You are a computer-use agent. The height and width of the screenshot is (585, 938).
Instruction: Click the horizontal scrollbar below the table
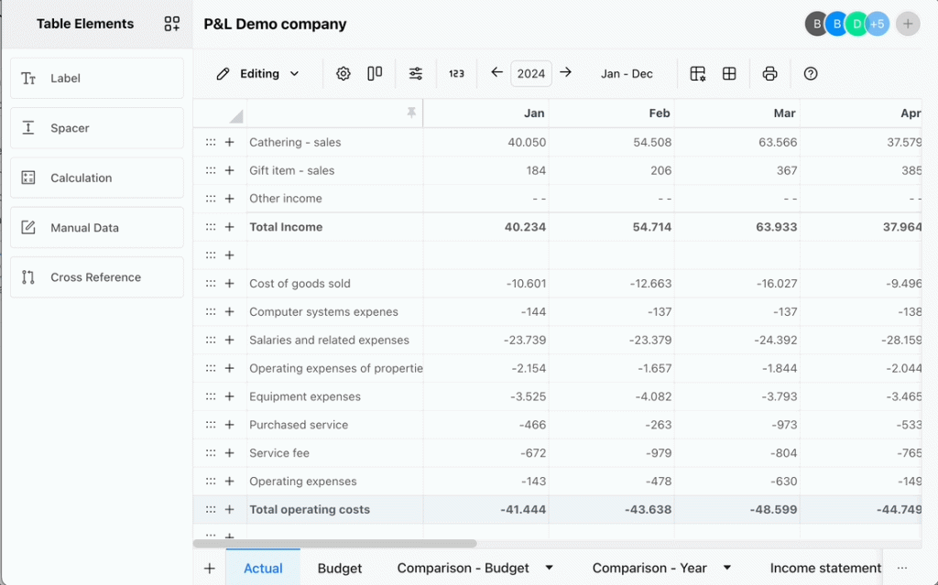[x=335, y=544]
